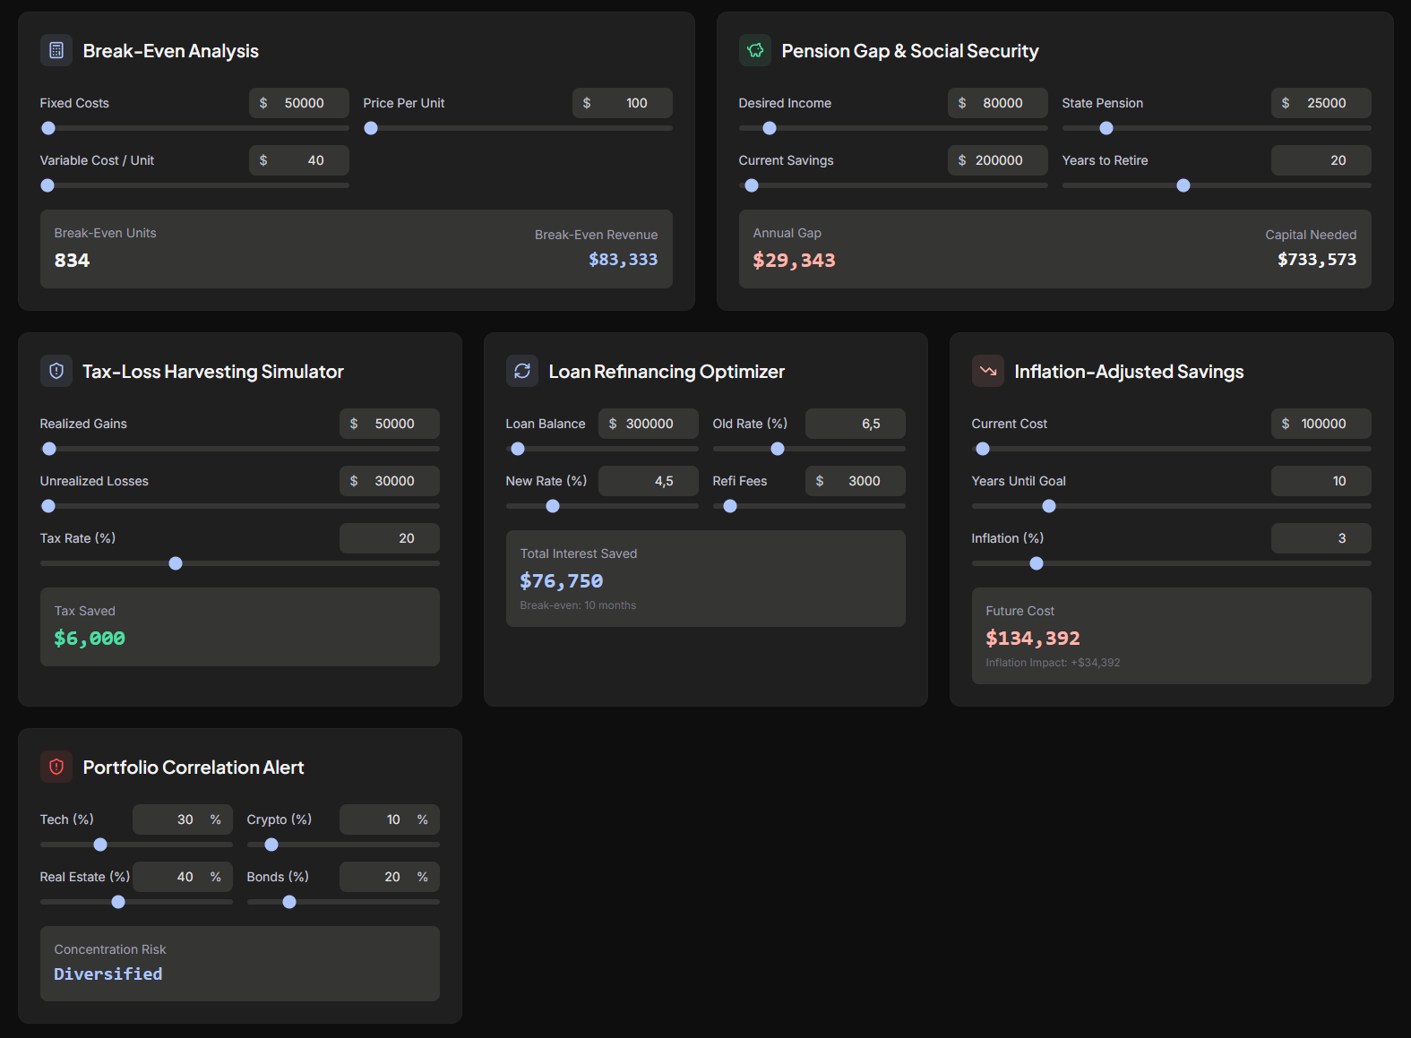
Task: Edit the Years to Retire field
Action: [1321, 160]
